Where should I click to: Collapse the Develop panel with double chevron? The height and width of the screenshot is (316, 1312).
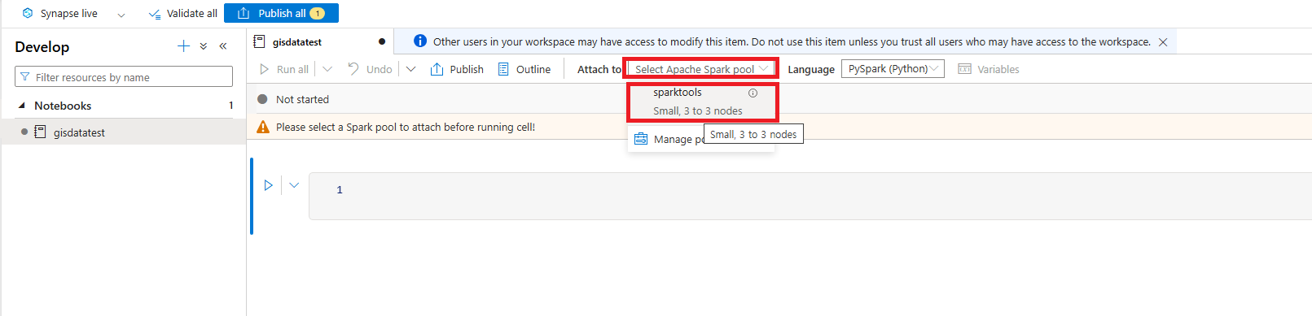223,46
